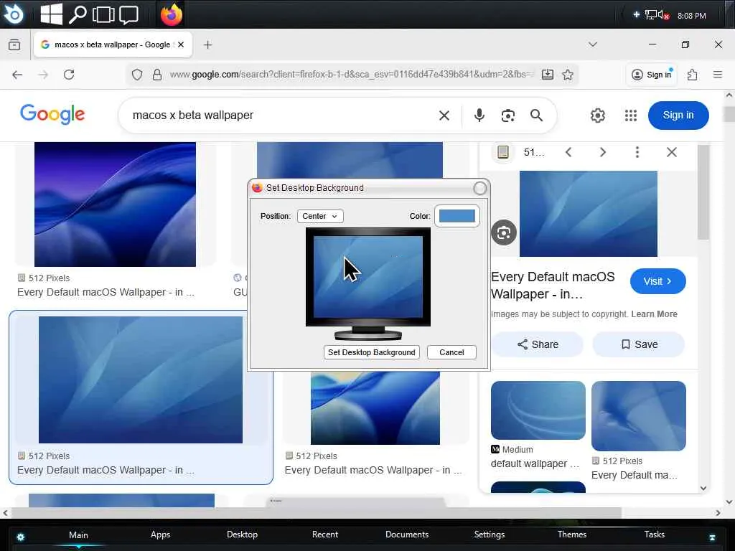Open the large preview wallpaper image

point(589,214)
